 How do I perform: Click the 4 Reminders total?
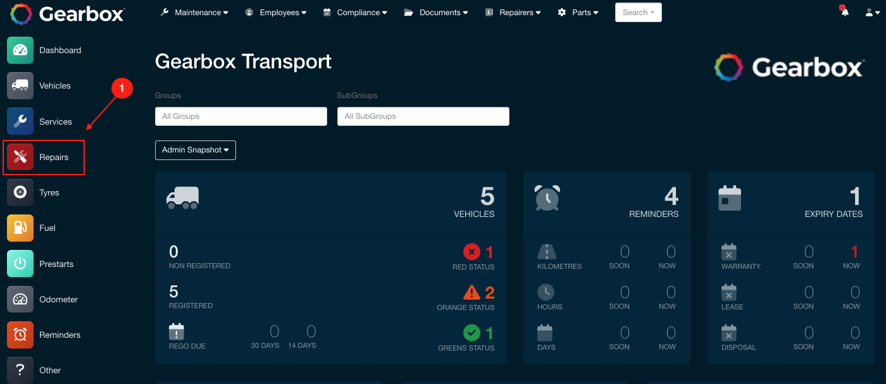(671, 197)
